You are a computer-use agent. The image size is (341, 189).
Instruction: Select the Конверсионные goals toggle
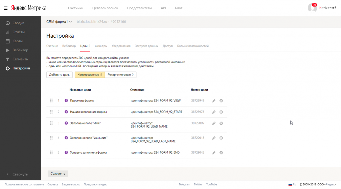point(90,75)
